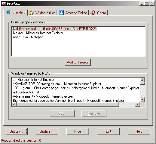Click the targets list scroll down arrow
Screen dimensions: 156x144
click(x=142, y=100)
